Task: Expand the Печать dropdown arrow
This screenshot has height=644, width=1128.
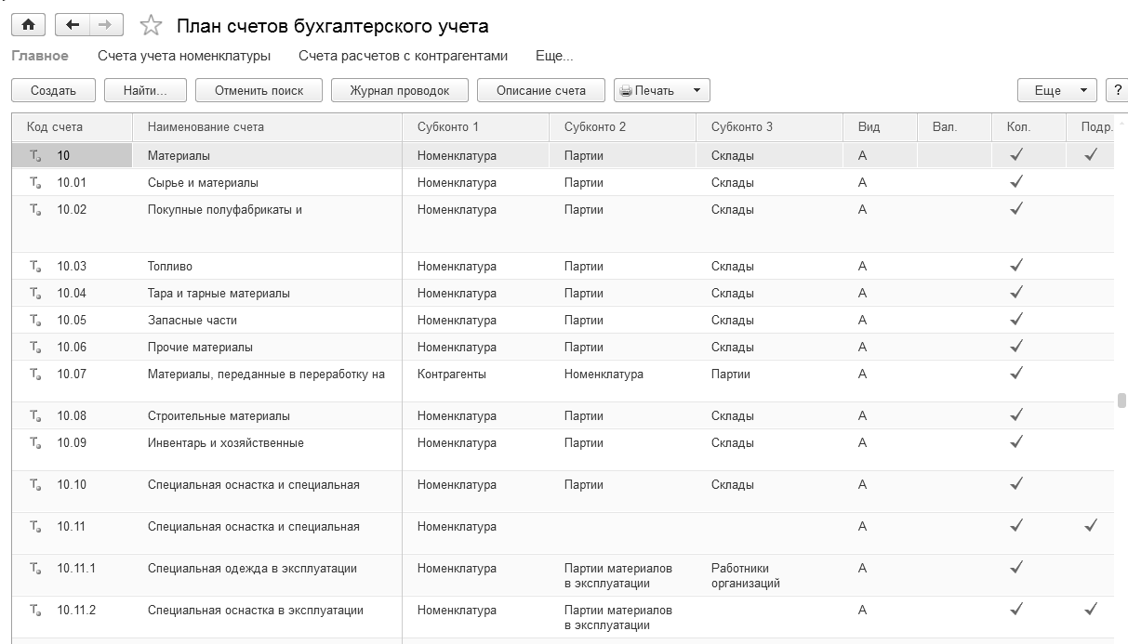Action: (696, 90)
